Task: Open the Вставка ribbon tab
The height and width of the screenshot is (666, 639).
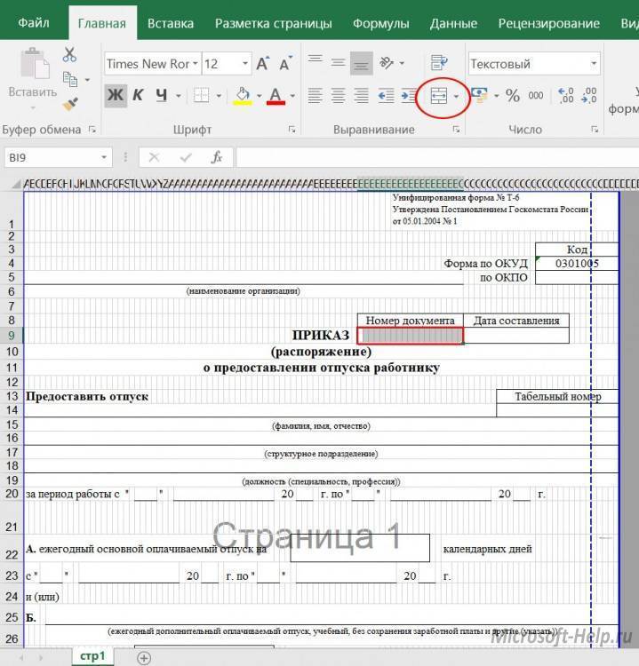Action: (171, 23)
